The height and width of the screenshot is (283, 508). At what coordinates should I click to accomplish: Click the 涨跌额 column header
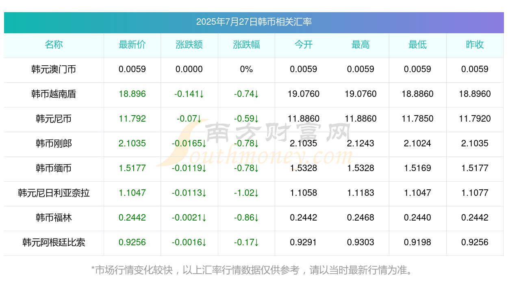click(x=189, y=45)
